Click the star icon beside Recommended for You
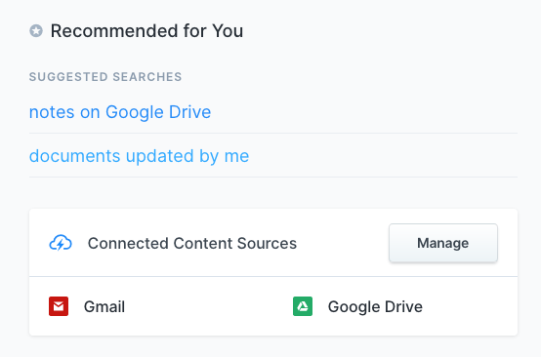Viewport: 541px width, 357px height. (36, 30)
